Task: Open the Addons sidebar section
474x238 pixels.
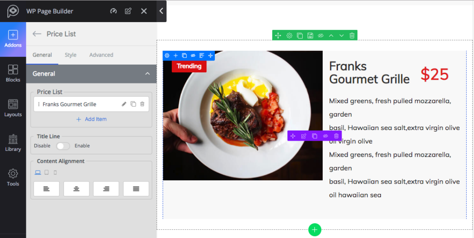Action: tap(13, 39)
